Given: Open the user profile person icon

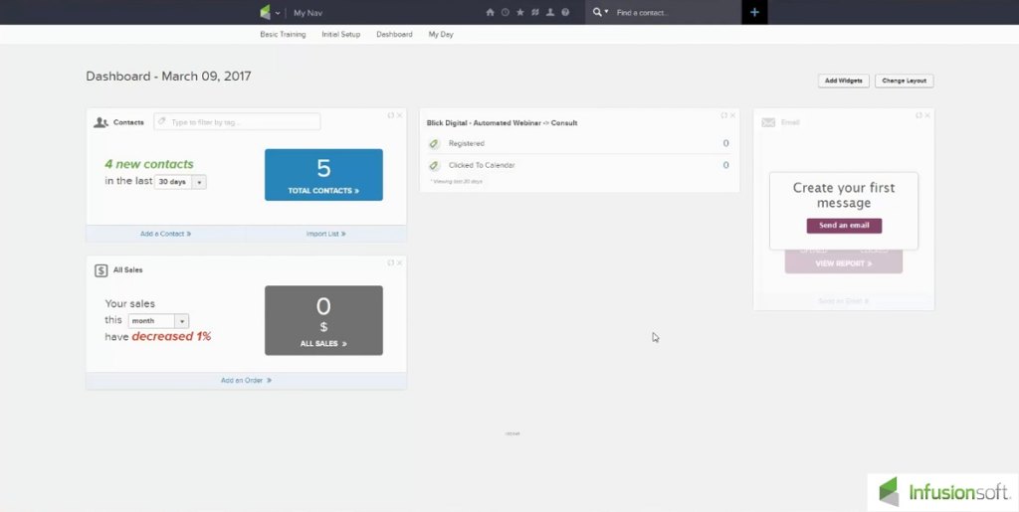Looking at the screenshot, I should click(550, 12).
